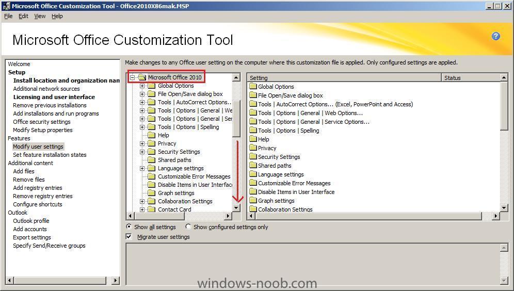This screenshot has height=291, width=514.
Task: Click tree pane scroll up arrow
Action: 236,77
